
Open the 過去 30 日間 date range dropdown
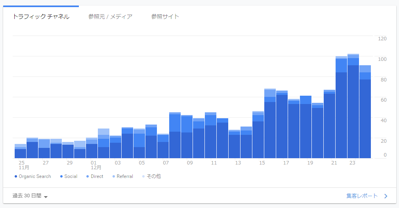click(x=30, y=196)
